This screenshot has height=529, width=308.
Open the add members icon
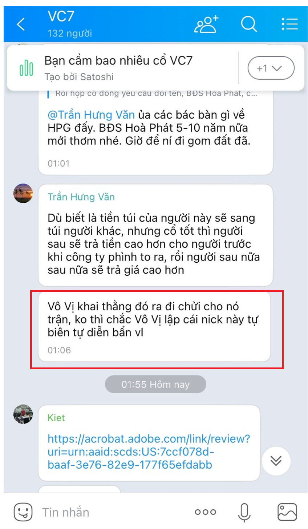pos(206,24)
